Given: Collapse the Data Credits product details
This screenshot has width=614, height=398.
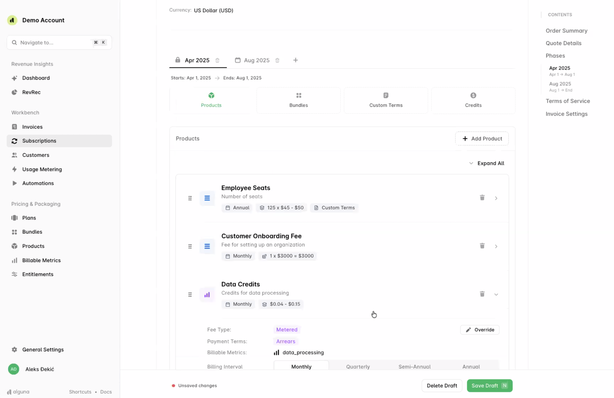Looking at the screenshot, I should click(x=496, y=294).
